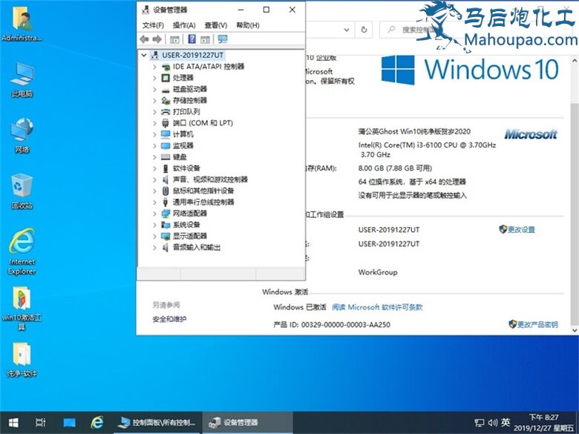Open the 查看(V) menu
Screen dimensions: 579x434
pos(216,25)
